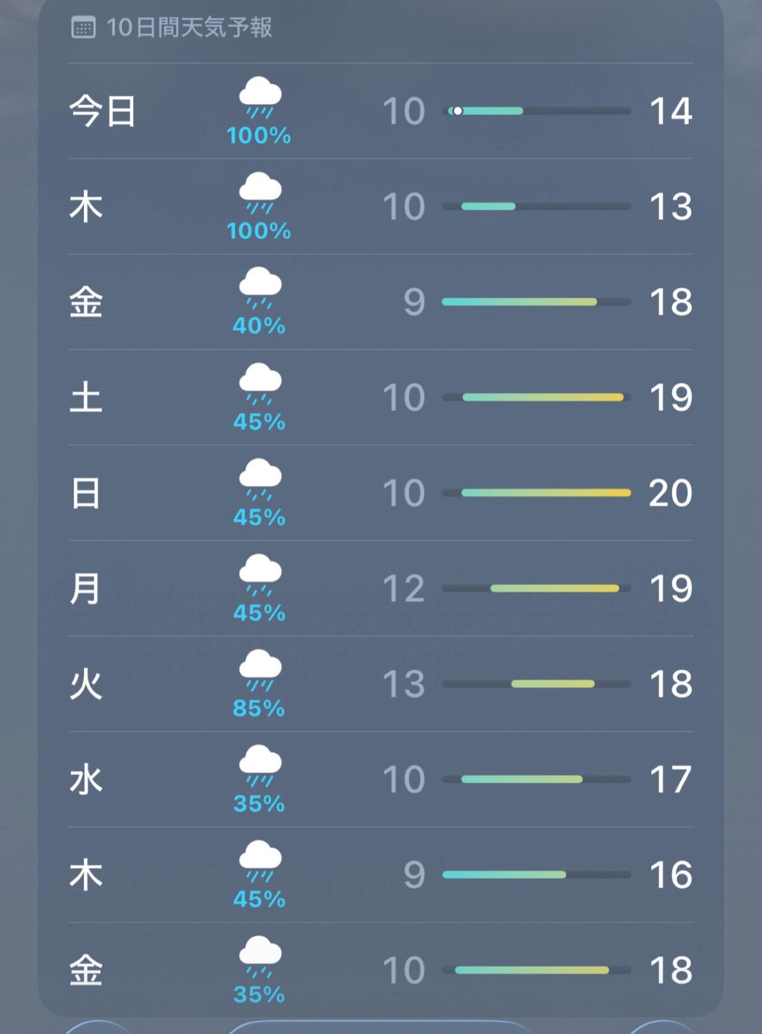Tap the last 金 day label

(86, 970)
